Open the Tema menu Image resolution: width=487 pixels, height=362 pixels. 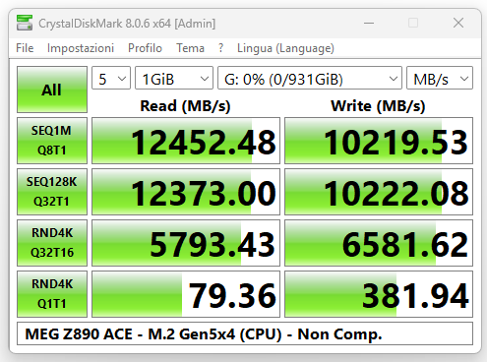click(x=190, y=48)
